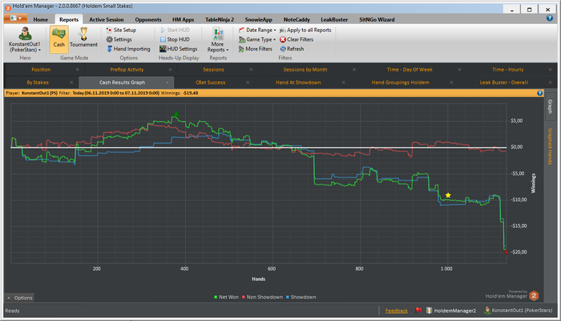561x321 pixels.
Task: Click the red flag status icon
Action: 418,311
